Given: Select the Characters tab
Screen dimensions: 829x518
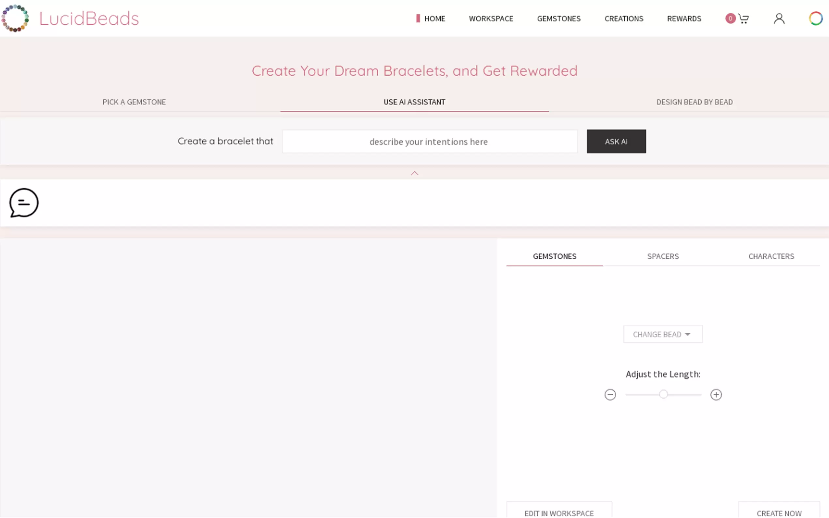Looking at the screenshot, I should coord(771,256).
